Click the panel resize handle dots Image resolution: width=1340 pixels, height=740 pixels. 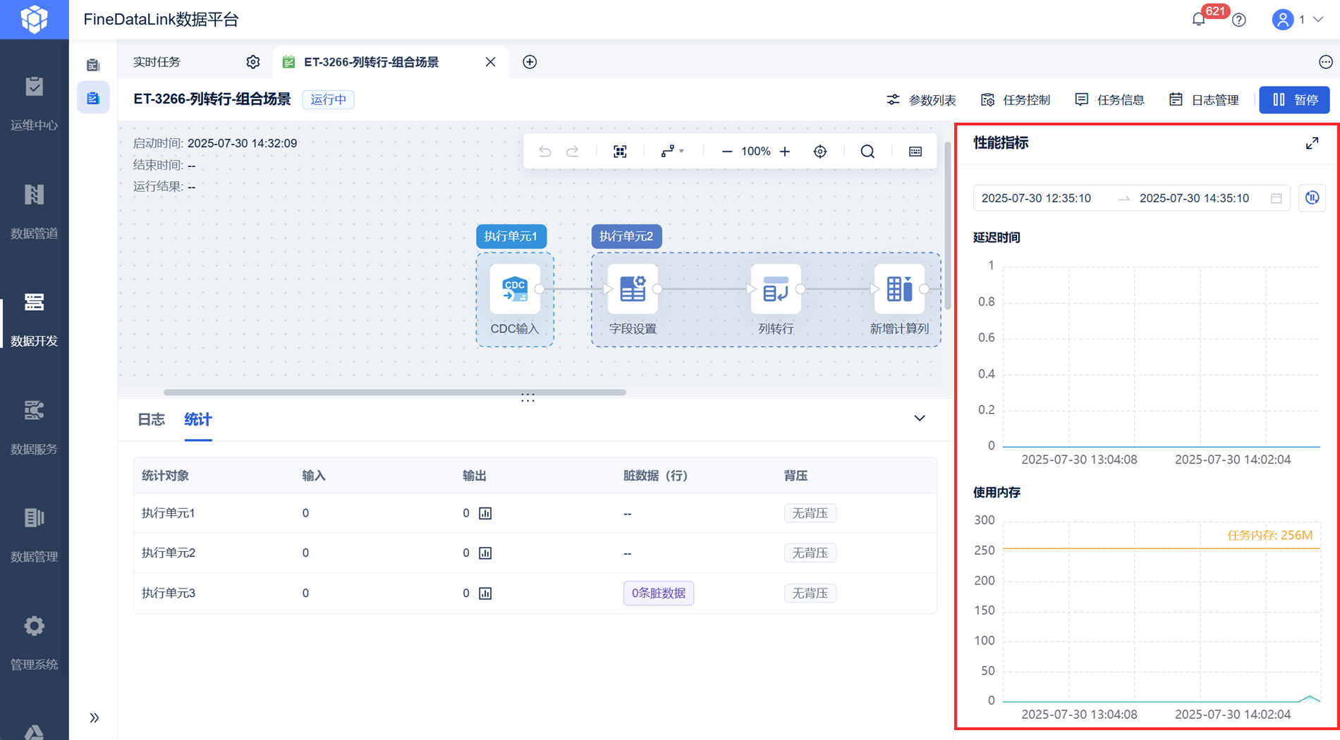pyautogui.click(x=528, y=397)
